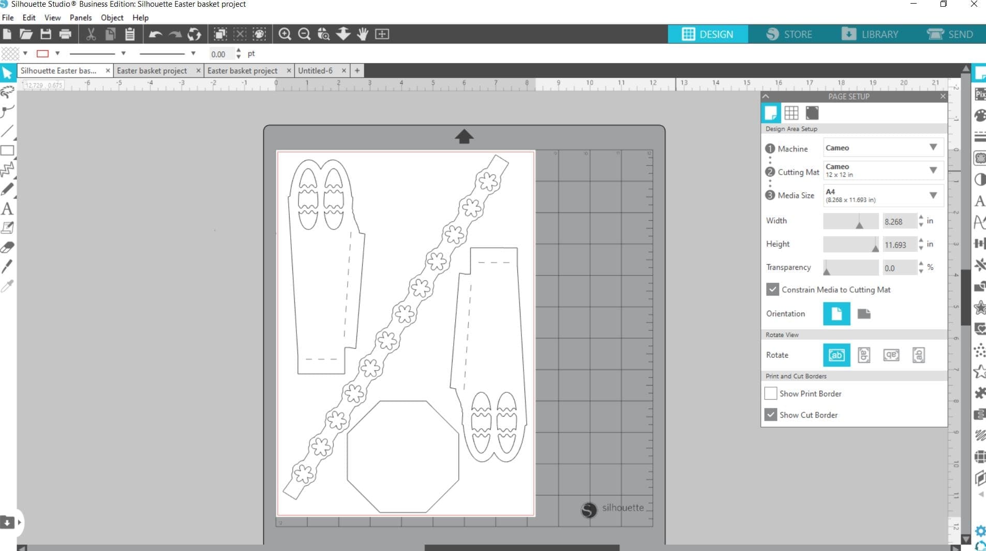Redo the last action
The image size is (986, 551).
point(175,34)
